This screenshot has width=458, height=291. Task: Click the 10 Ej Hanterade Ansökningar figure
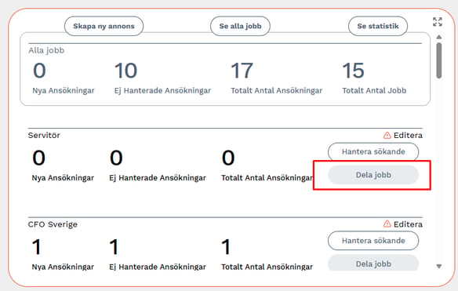click(x=125, y=71)
